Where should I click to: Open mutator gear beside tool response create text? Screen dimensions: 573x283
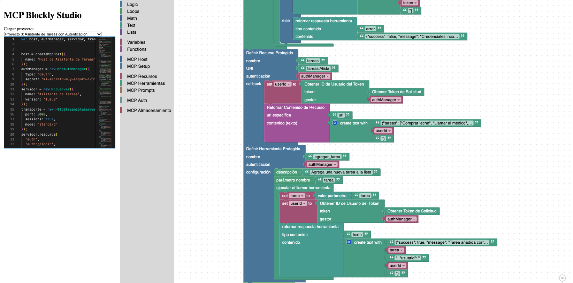click(349, 242)
